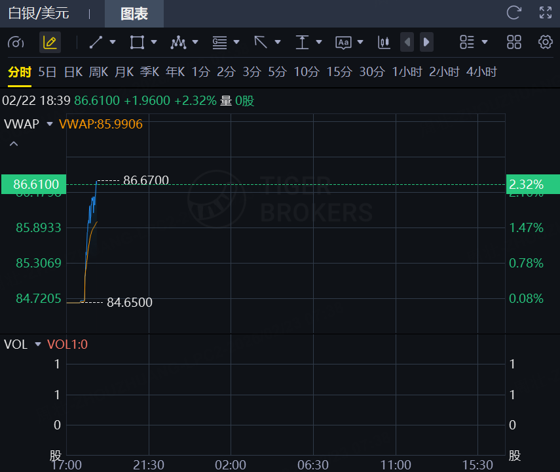Select 5日 timeframe
Screen dimensions: 560x472
47,72
